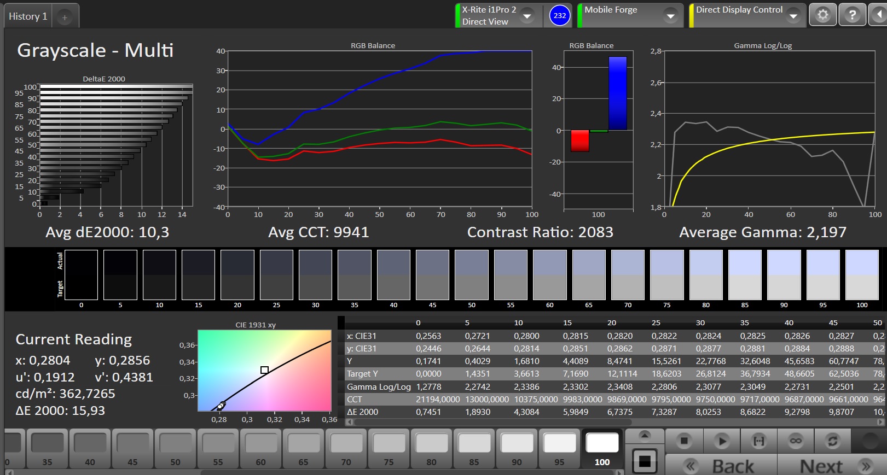
Task: Expand the Mobile Forge source dropdown
Action: 671,16
